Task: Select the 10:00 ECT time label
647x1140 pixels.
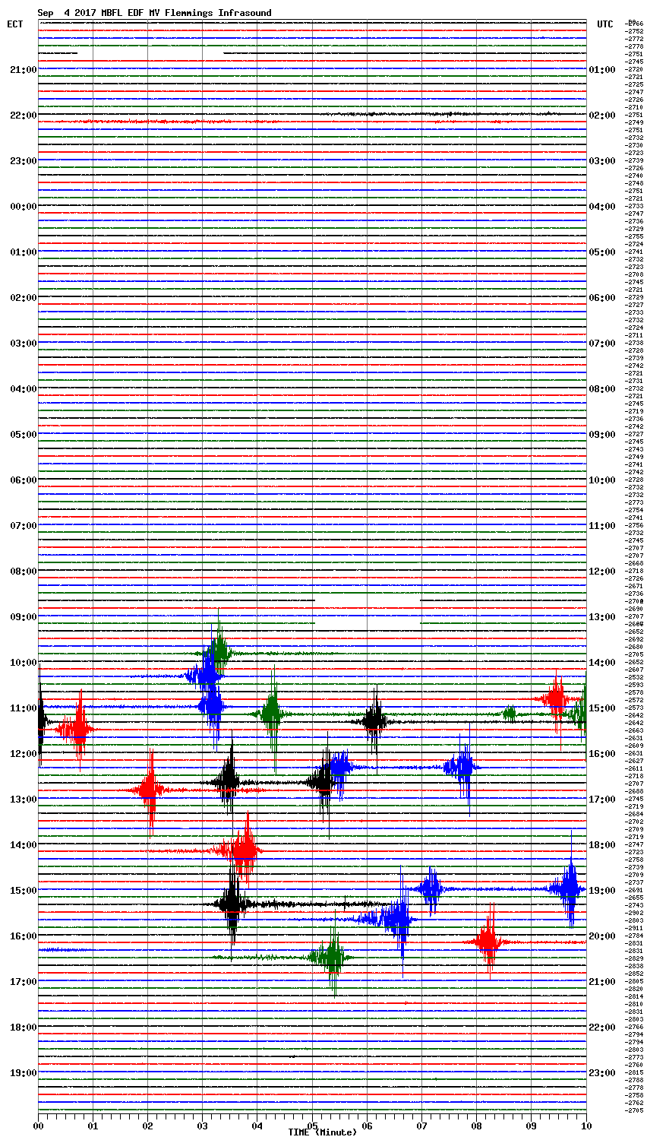Action: point(23,663)
